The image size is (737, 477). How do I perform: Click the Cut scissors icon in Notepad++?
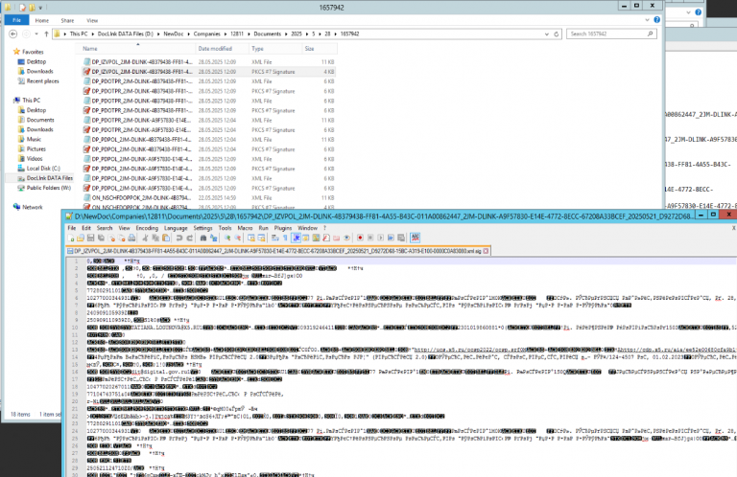145,238
